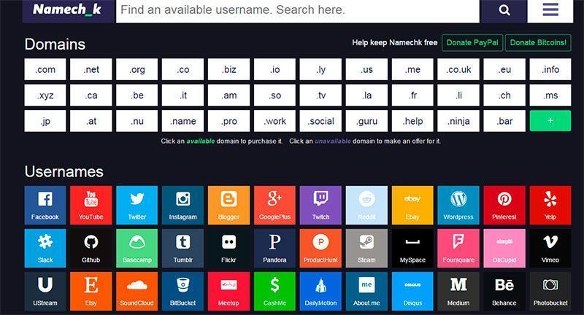The width and height of the screenshot is (584, 315).
Task: Select the Slack tile
Action: (x=45, y=249)
